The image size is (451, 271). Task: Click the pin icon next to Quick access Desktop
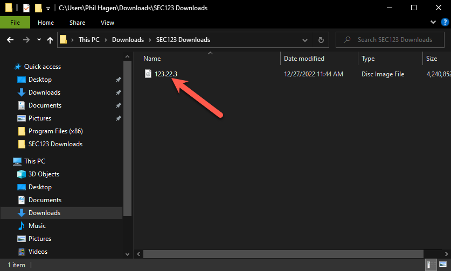coord(118,80)
